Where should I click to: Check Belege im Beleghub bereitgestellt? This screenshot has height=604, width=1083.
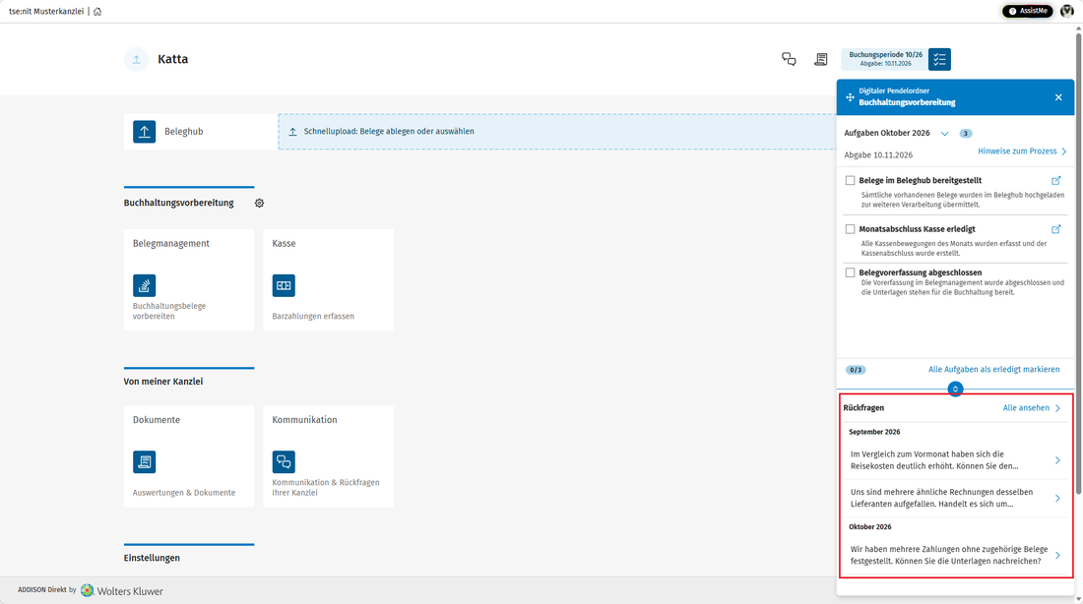pyautogui.click(x=851, y=181)
